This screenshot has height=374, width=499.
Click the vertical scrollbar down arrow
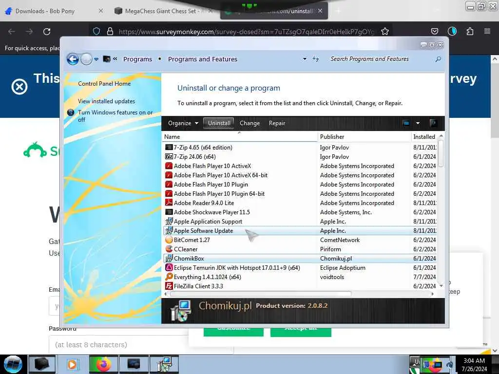[441, 286]
